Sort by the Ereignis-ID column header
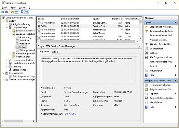Viewport: 179px width, 128px height. click(x=116, y=19)
